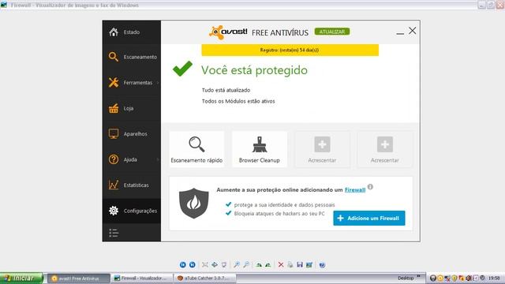Click the firewall shield flame icon

coord(193,204)
